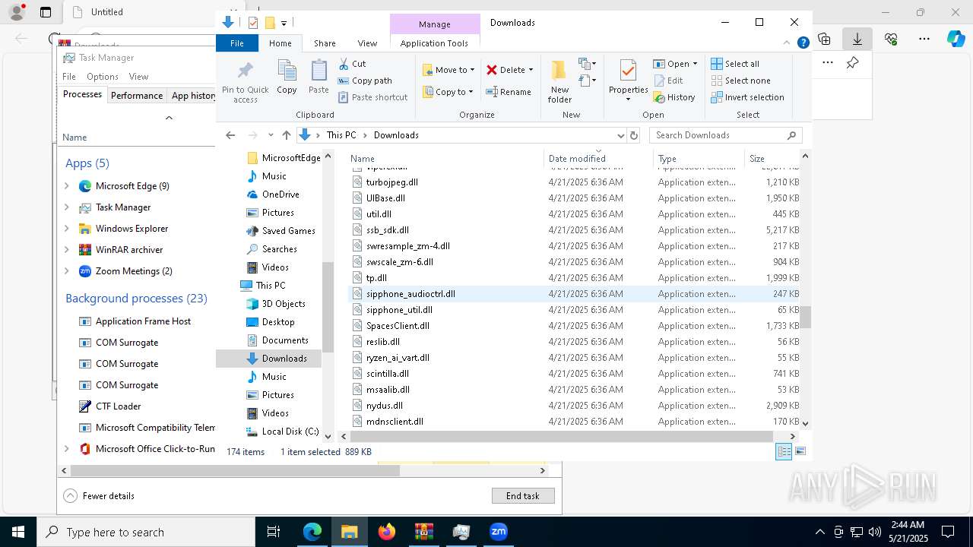Click the Cut scissors option
Image resolution: width=973 pixels, height=547 pixels.
(352, 64)
